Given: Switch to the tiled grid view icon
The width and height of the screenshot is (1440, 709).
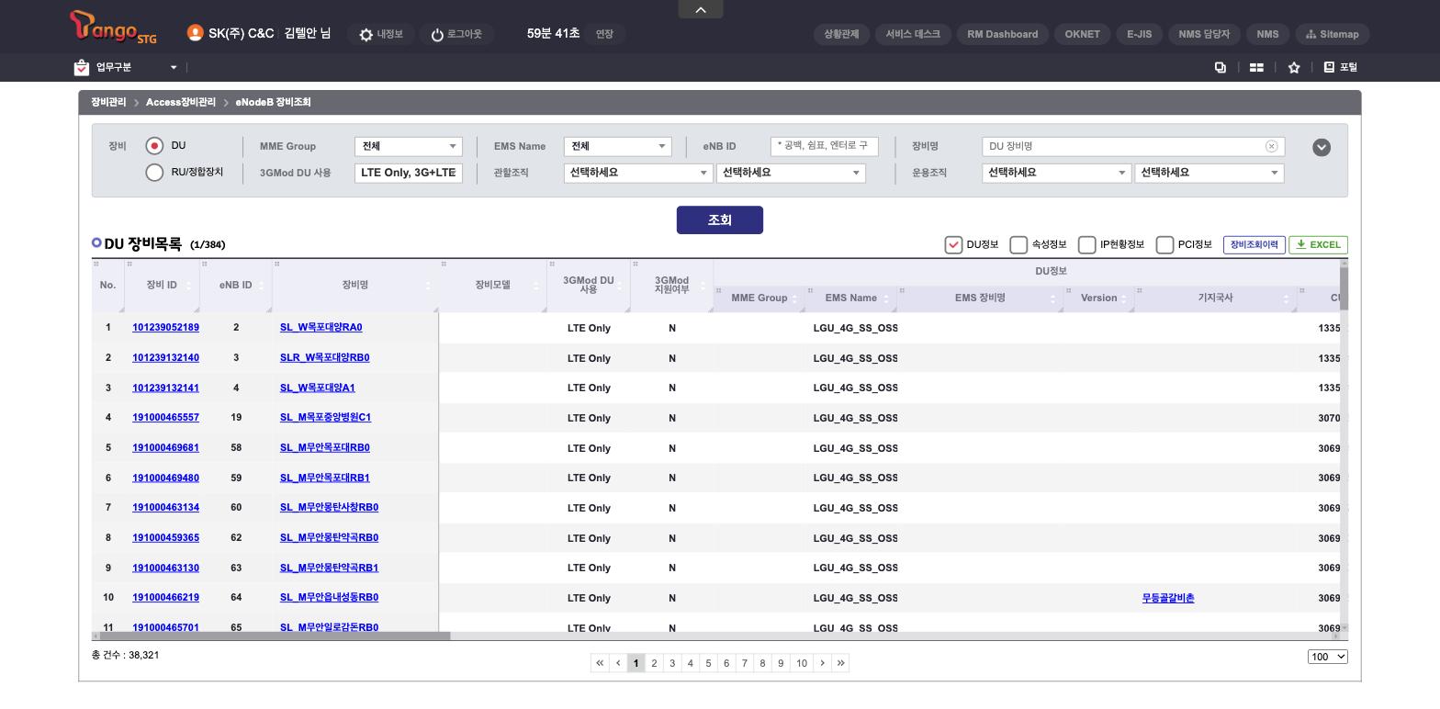Looking at the screenshot, I should pos(1256,67).
